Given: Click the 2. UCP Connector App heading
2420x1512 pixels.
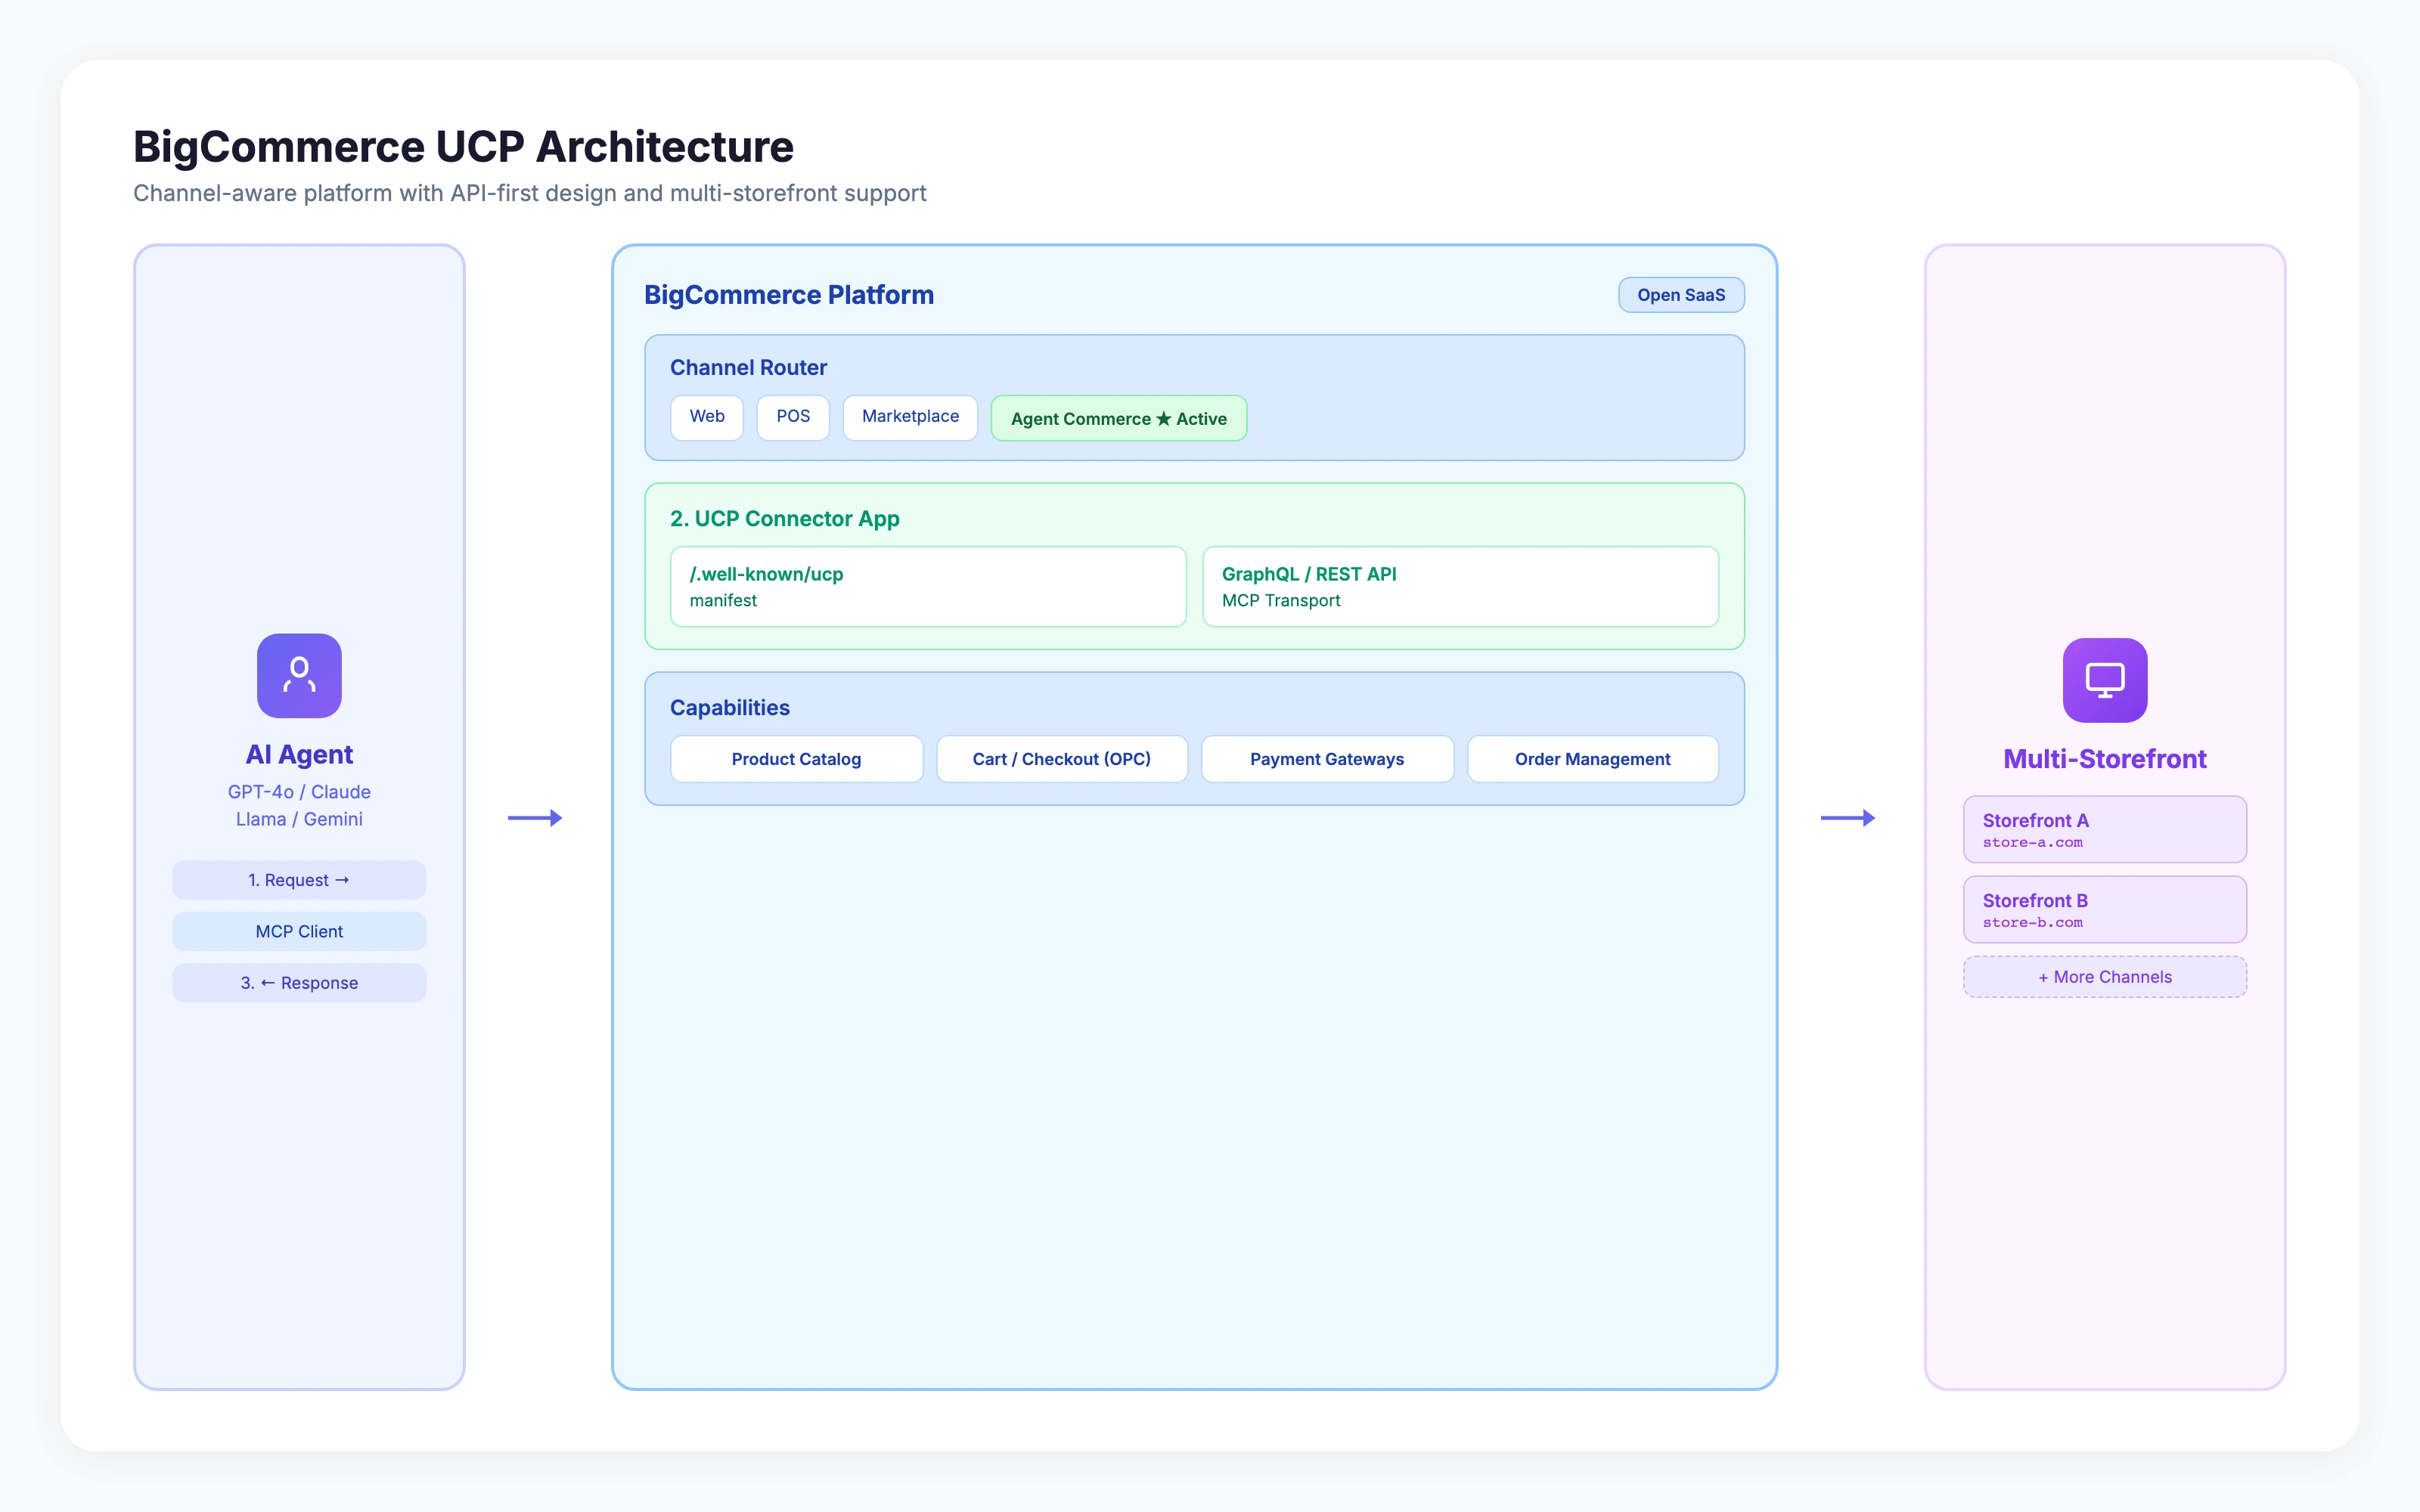Looking at the screenshot, I should (784, 518).
